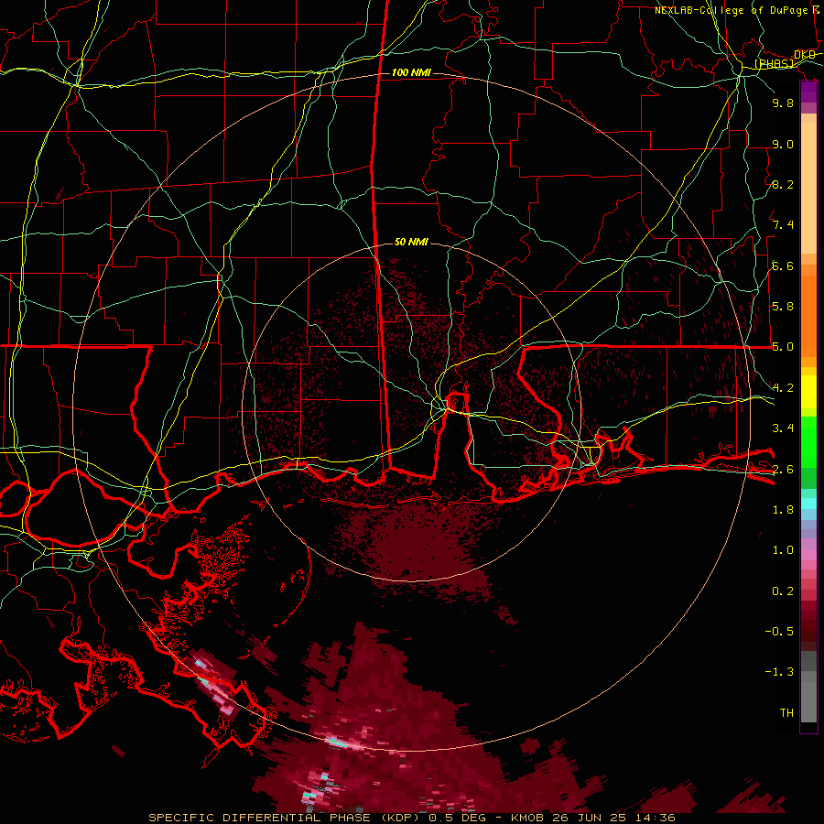Click the KMOB station identifier in the caption
Viewport: 824px width, 824px height.
(528, 818)
